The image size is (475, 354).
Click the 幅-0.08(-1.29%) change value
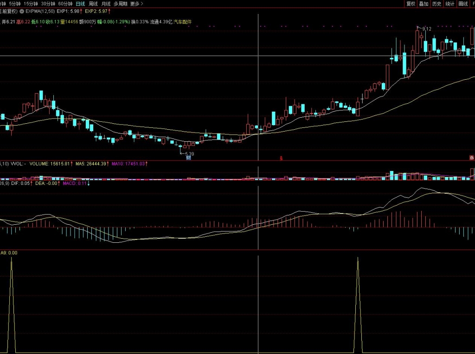[x=114, y=22]
